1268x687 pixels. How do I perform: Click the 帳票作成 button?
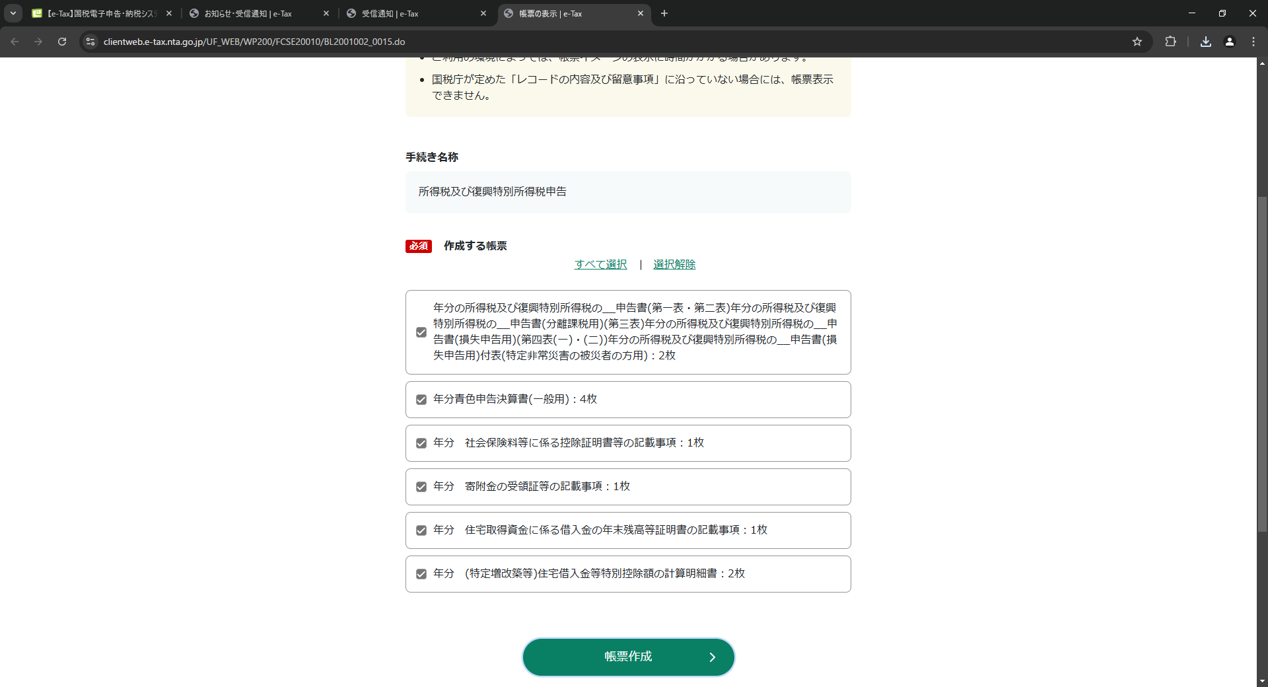tap(628, 657)
